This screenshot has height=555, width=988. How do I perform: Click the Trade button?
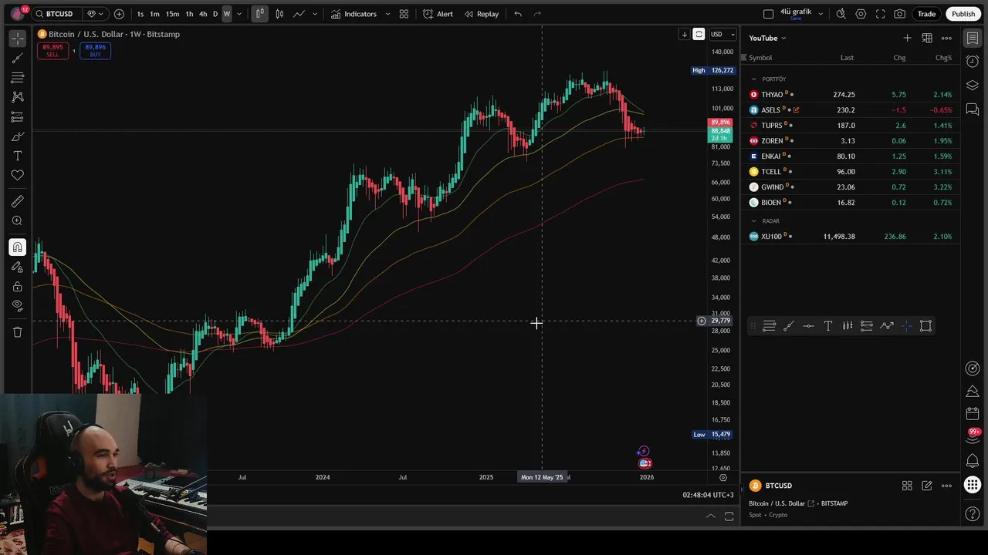click(x=926, y=14)
